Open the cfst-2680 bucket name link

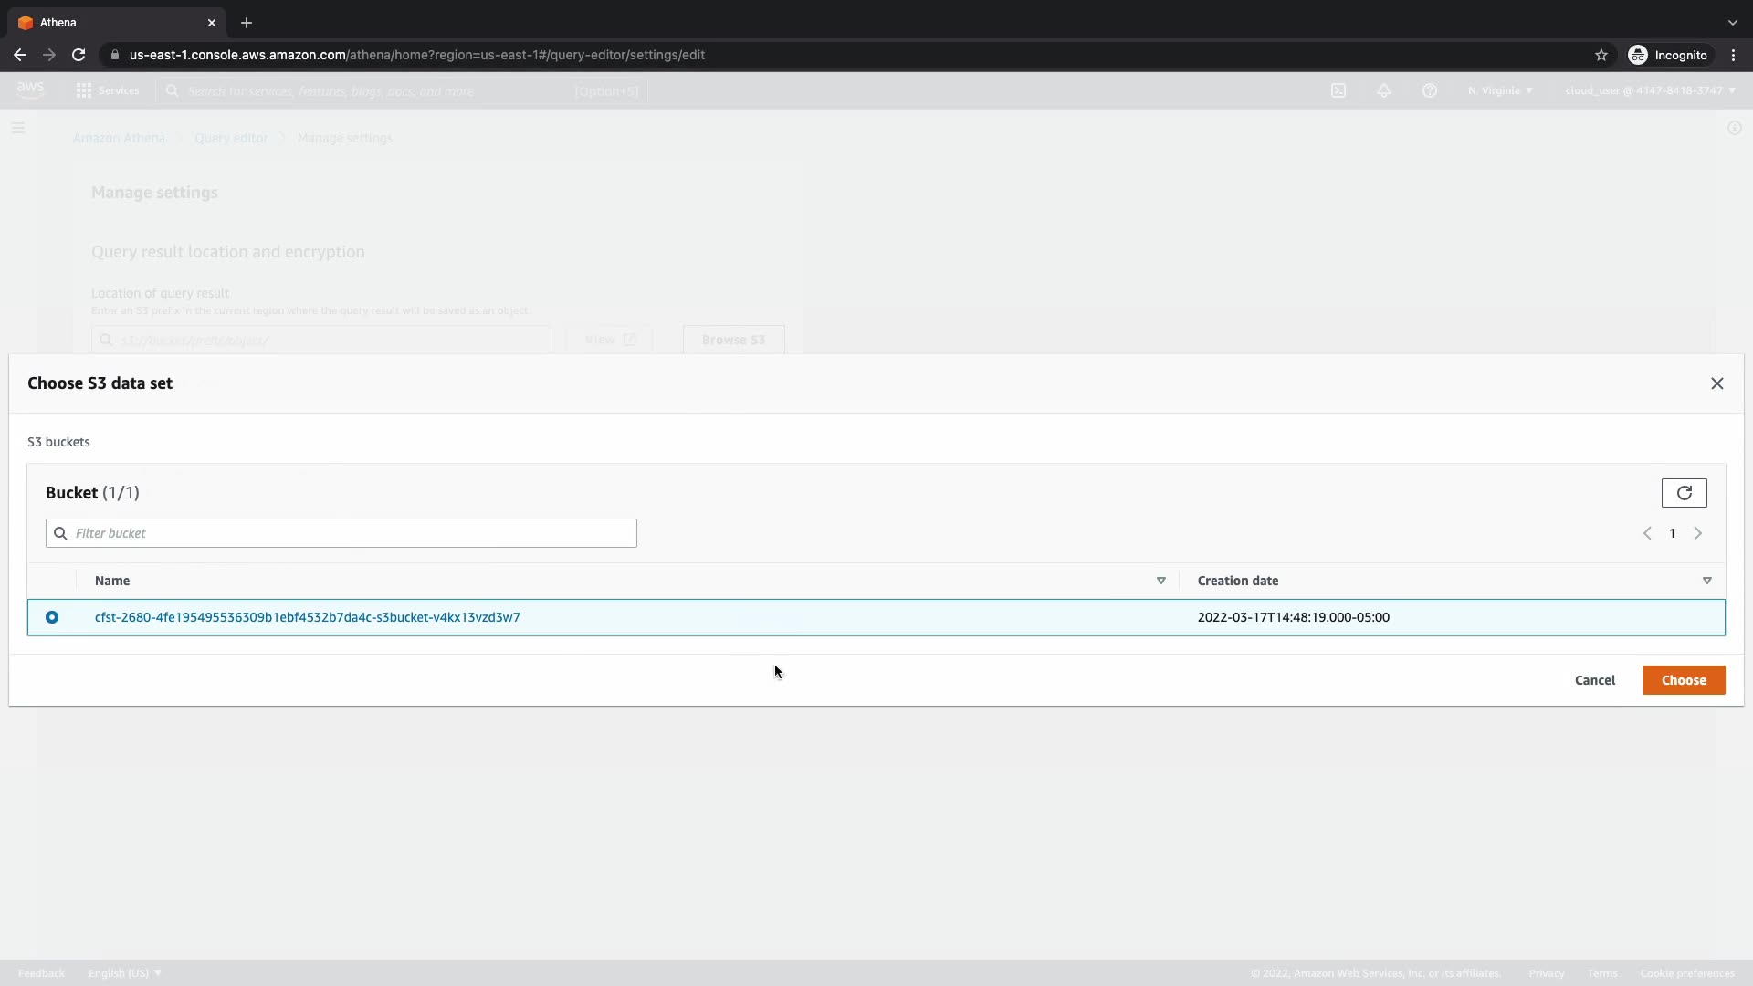tap(307, 617)
